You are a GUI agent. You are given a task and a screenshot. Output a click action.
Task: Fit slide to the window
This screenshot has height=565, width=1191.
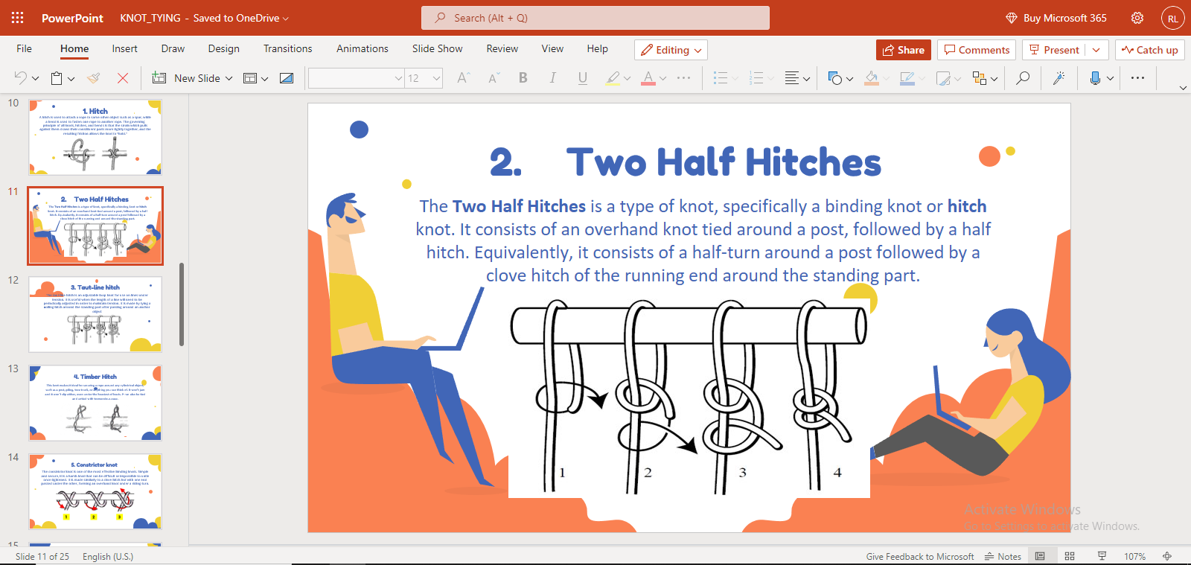(1167, 556)
